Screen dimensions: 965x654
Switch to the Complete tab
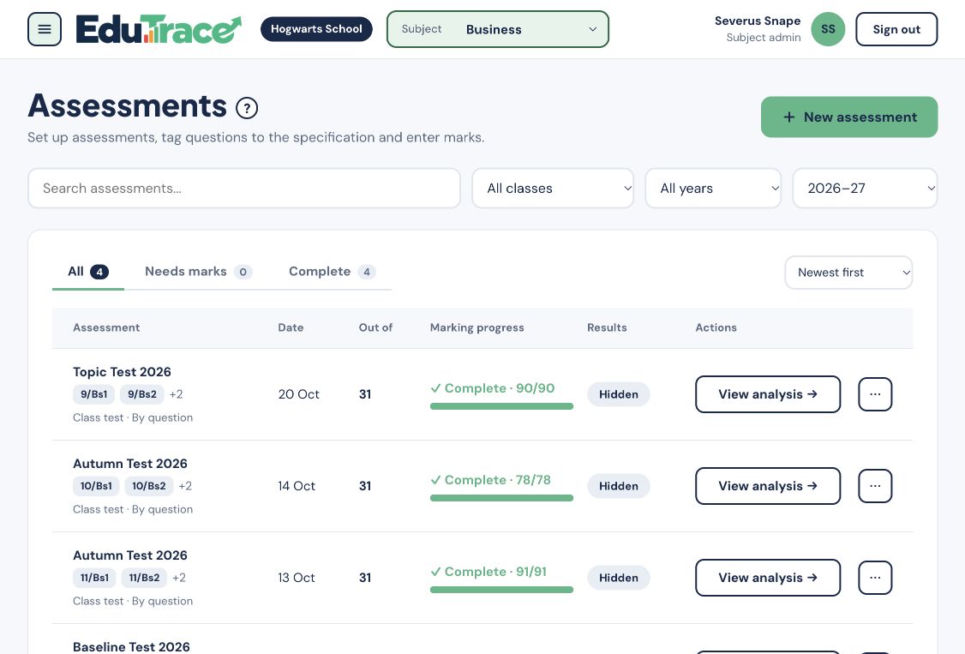[333, 272]
